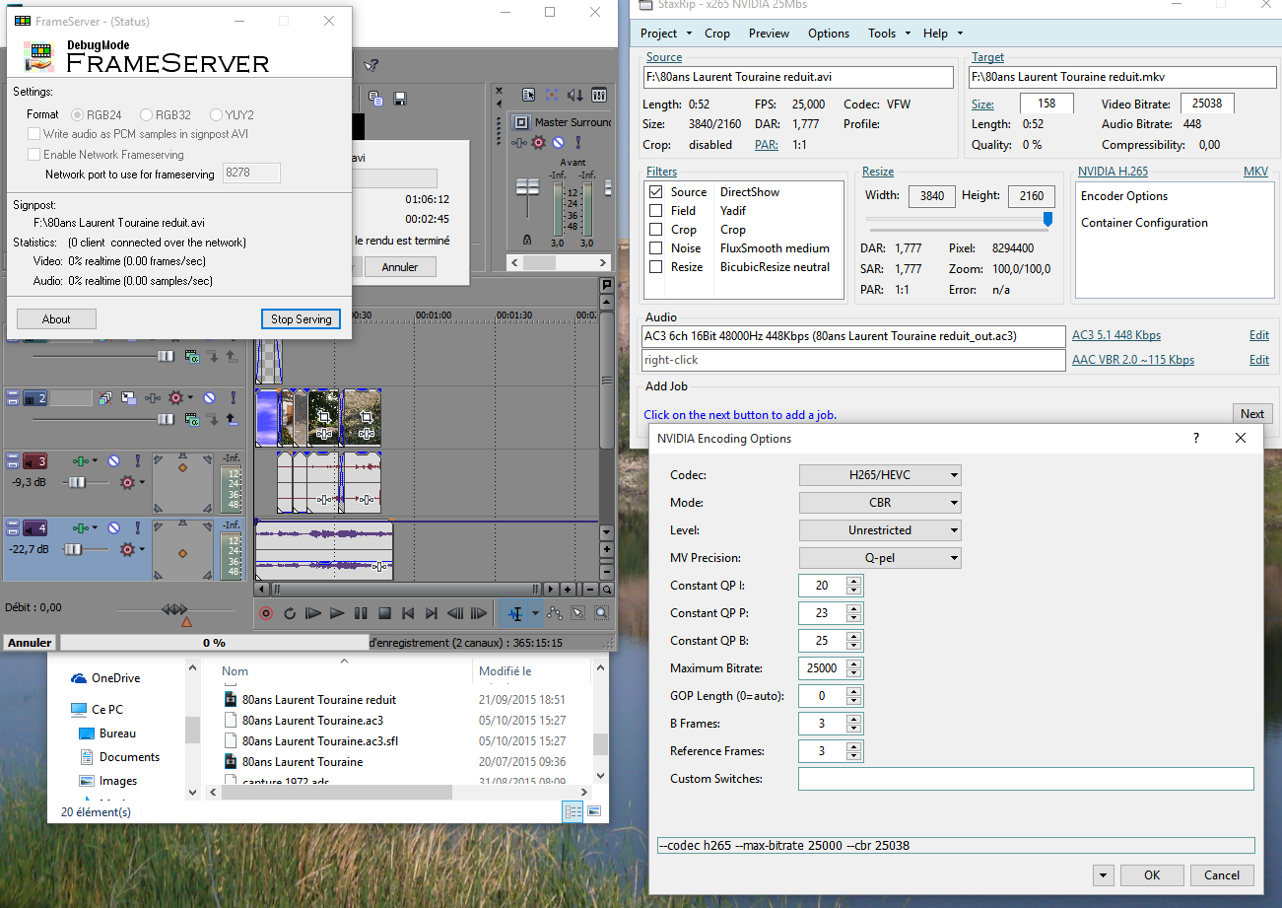Enable the Noise FluxSmooth filter checkbox

coord(656,248)
